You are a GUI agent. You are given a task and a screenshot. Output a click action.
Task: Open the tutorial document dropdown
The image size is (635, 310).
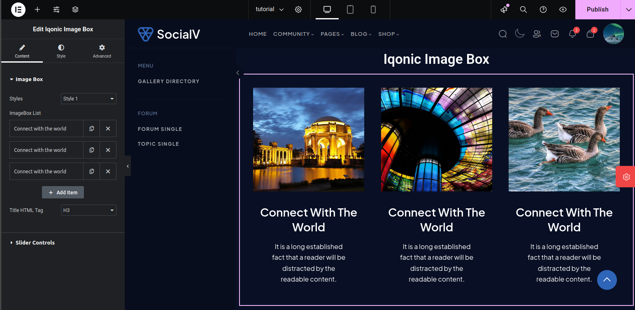pos(270,9)
